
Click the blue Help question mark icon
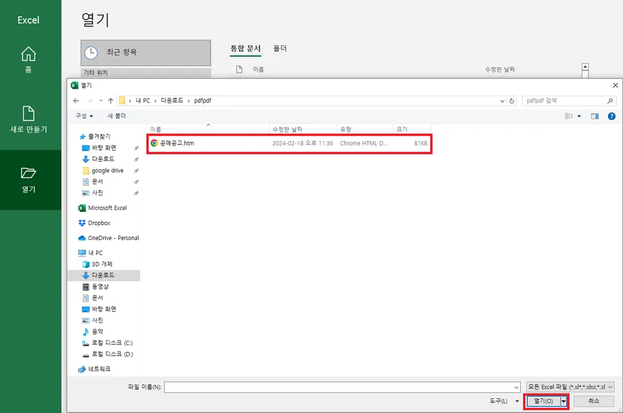click(611, 116)
